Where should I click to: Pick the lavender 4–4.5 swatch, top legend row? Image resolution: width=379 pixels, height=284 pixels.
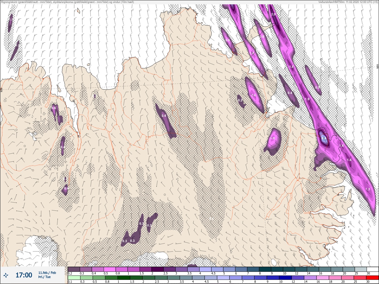[x=205, y=269]
